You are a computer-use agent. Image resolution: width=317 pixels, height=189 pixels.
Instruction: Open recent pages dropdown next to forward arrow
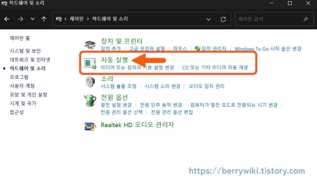click(x=32, y=19)
